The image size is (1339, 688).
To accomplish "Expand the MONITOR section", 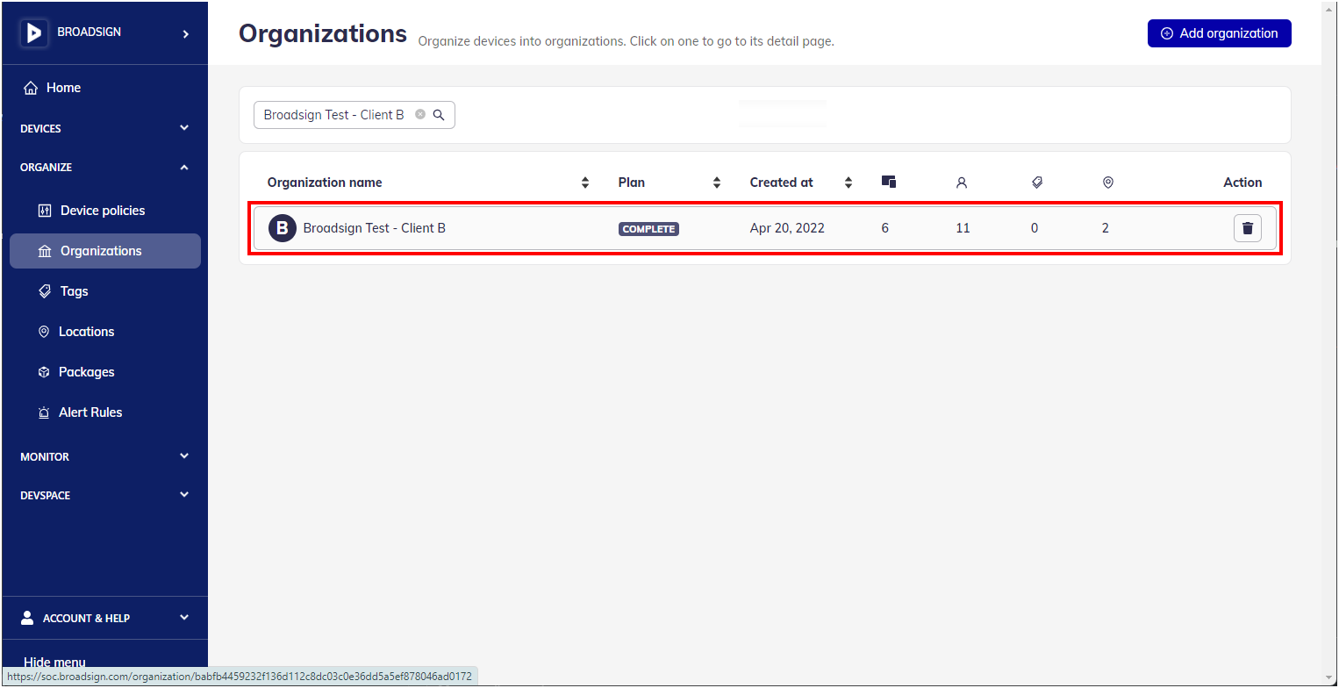I will 104,456.
